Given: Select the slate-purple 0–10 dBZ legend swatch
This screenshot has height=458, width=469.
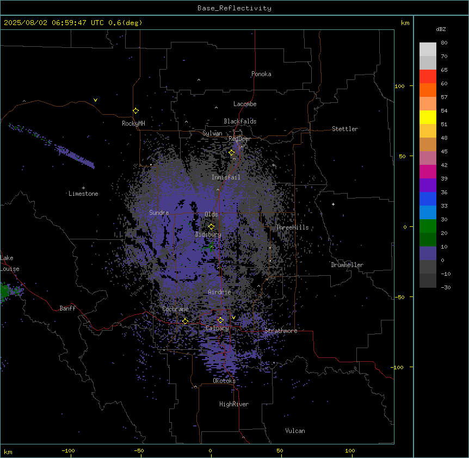Looking at the screenshot, I should coord(428,253).
